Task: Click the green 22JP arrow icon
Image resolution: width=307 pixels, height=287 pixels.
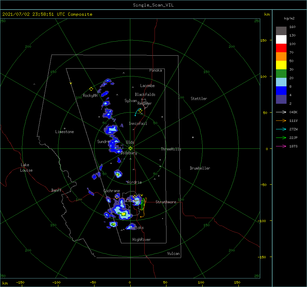Action: point(281,138)
